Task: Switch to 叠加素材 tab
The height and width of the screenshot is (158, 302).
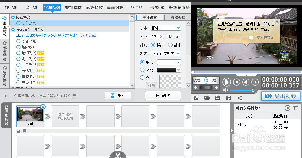Action: tap(73, 8)
